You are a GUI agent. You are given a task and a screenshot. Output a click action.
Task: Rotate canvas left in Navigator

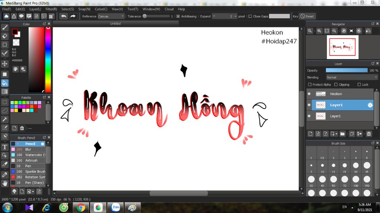[344, 31]
